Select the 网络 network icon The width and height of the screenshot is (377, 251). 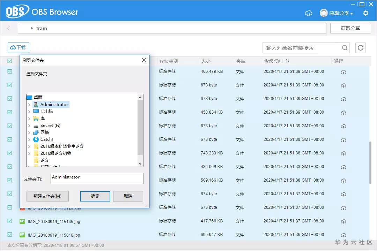tap(36, 132)
